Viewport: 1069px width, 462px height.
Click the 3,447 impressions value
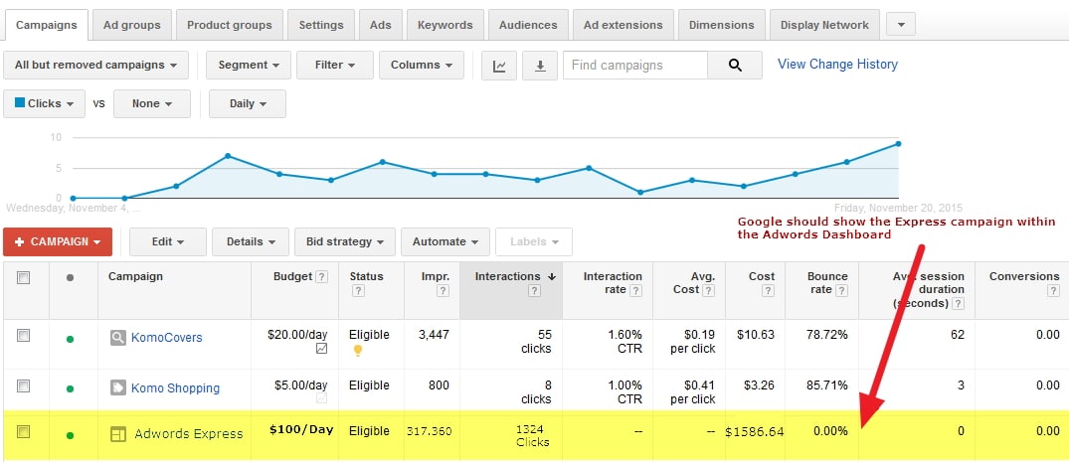pos(433,335)
